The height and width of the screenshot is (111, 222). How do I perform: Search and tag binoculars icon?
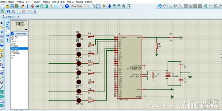[8, 12]
